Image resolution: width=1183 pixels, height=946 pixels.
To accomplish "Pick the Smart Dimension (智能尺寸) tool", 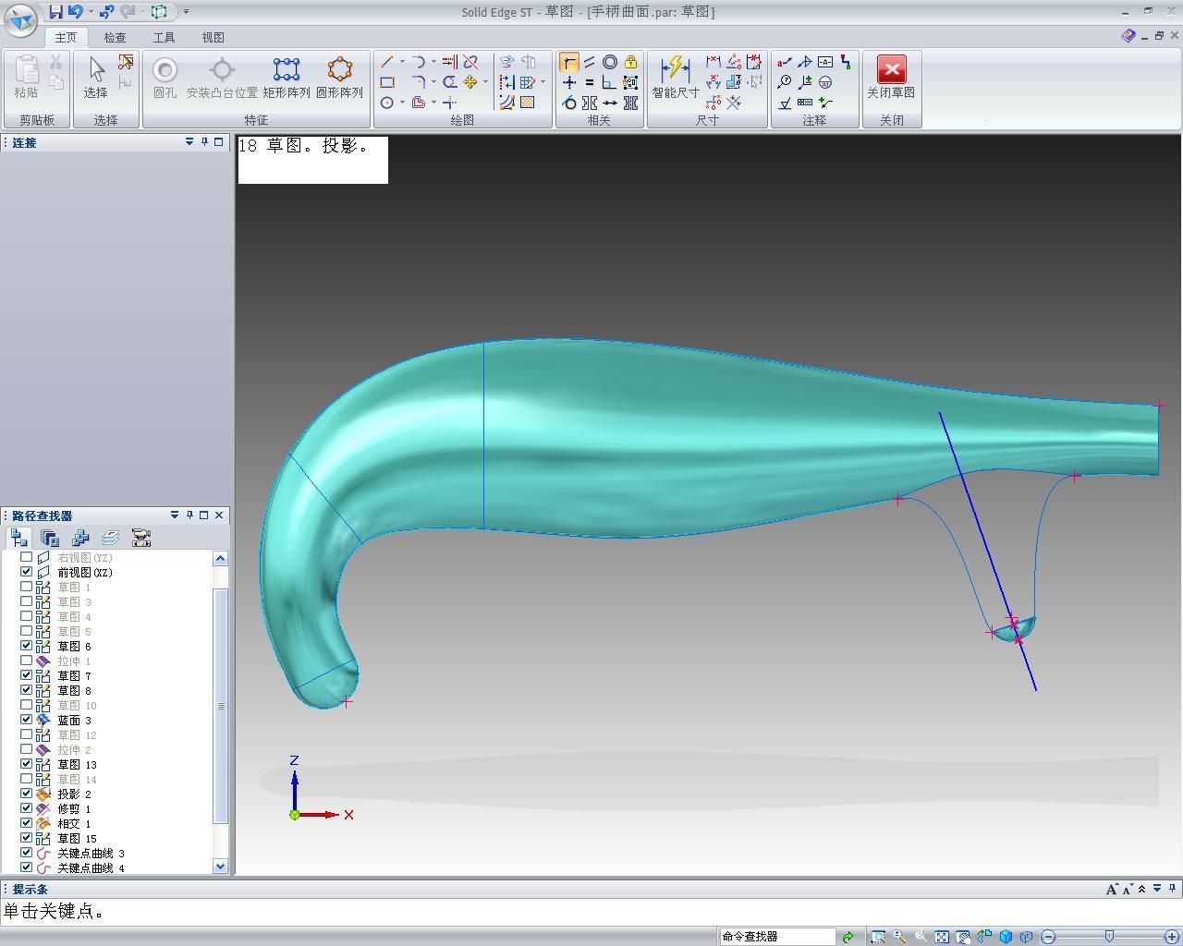I will pyautogui.click(x=676, y=77).
